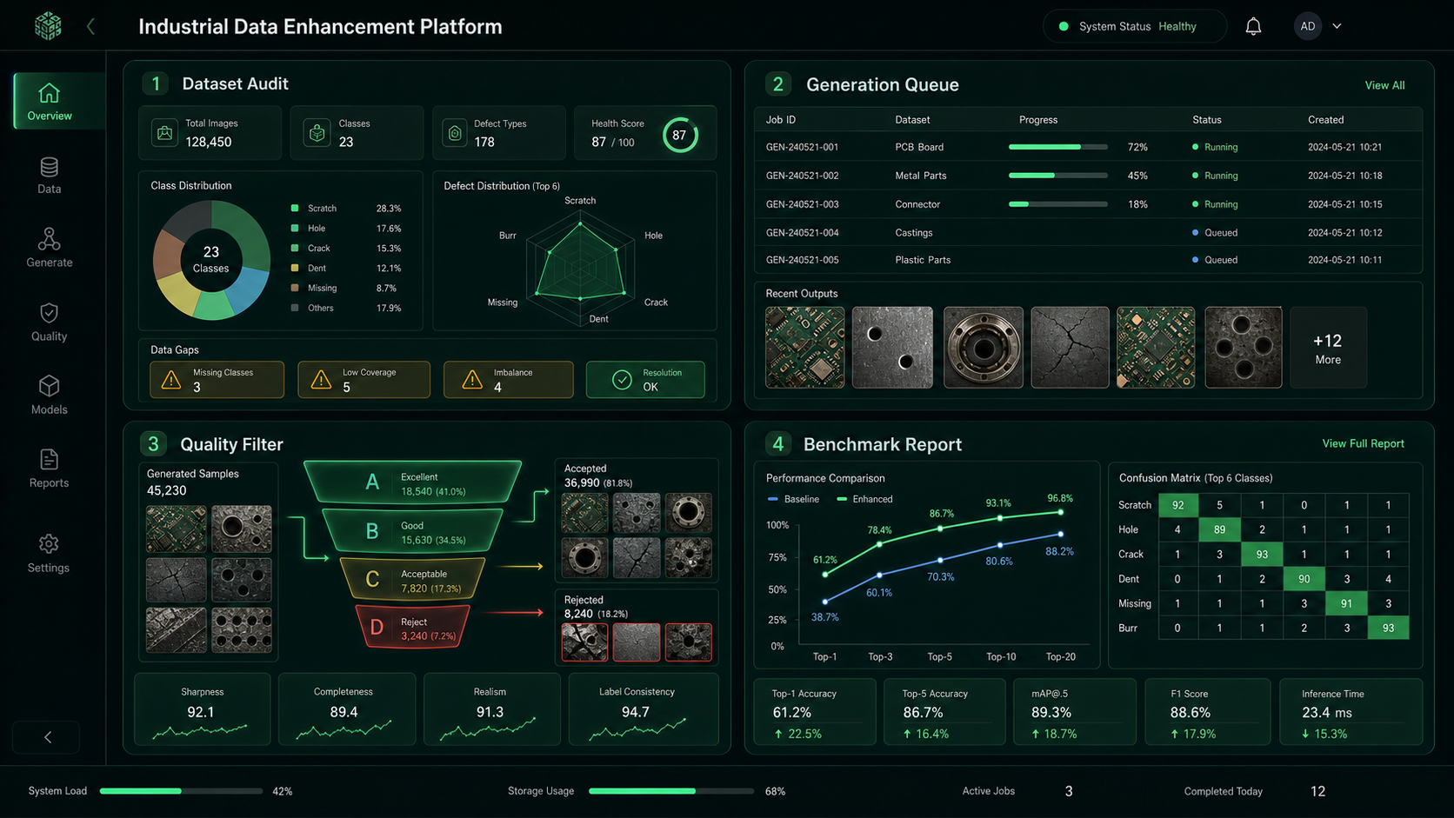Click the Hole diagonal cell 89
This screenshot has width=1454, height=818.
click(1219, 529)
